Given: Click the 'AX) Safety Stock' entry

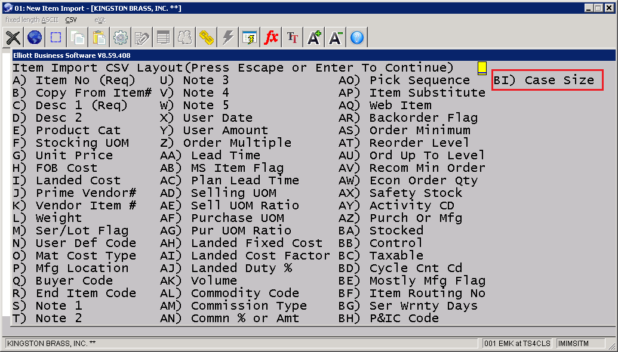Looking at the screenshot, I should tap(401, 193).
